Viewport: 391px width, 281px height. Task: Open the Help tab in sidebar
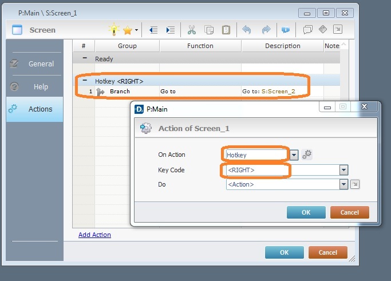pyautogui.click(x=34, y=87)
